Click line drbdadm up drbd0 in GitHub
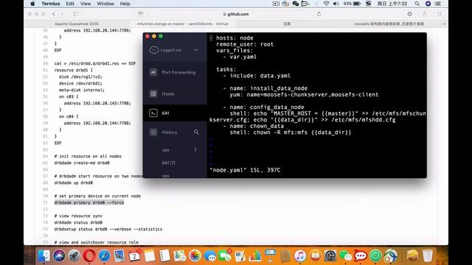472x265 pixels. click(x=74, y=183)
